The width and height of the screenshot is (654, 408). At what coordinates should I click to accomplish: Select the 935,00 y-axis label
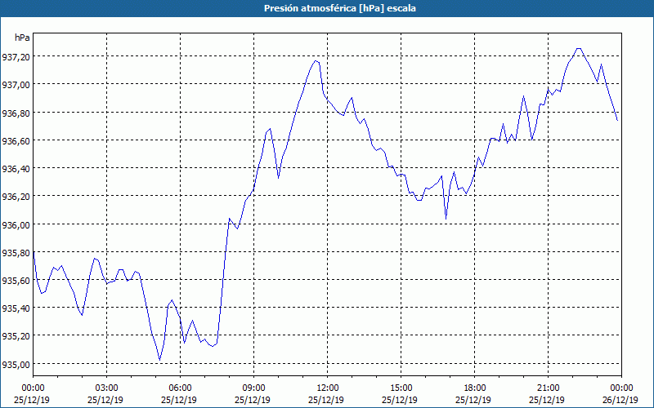coord(16,365)
